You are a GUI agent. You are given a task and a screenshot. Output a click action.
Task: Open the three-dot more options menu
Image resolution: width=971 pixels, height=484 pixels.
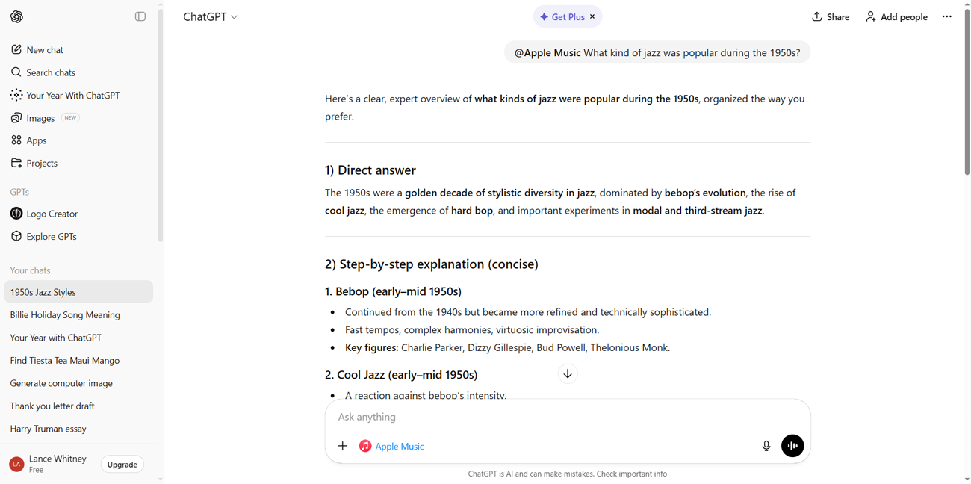[946, 16]
